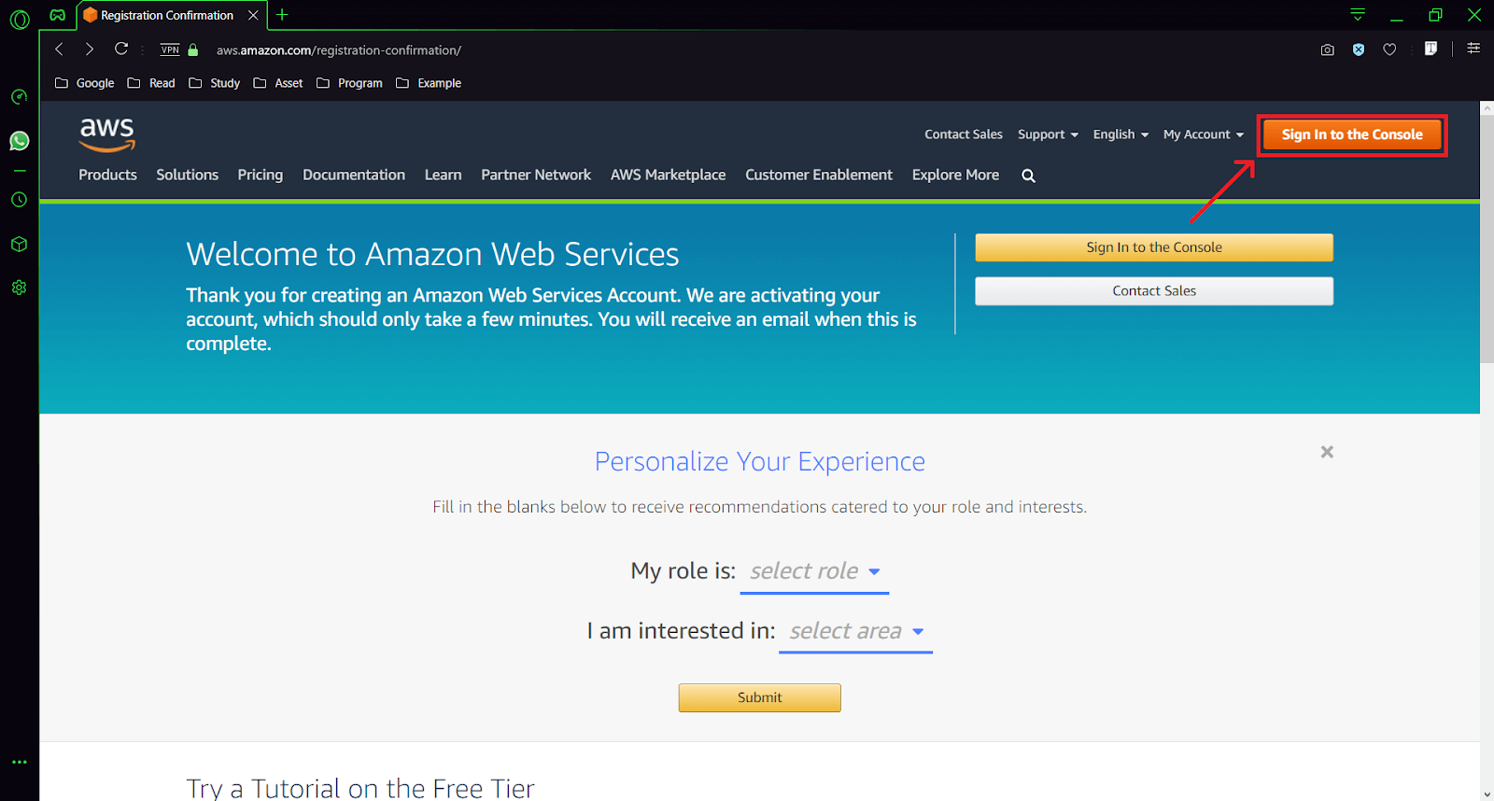The height and width of the screenshot is (801, 1494).
Task: Open the My Account dropdown
Action: click(x=1203, y=133)
